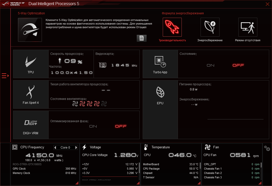272x186 pixels.
Task: Expand the left sidebar menu arrow
Action: click(x=5, y=76)
